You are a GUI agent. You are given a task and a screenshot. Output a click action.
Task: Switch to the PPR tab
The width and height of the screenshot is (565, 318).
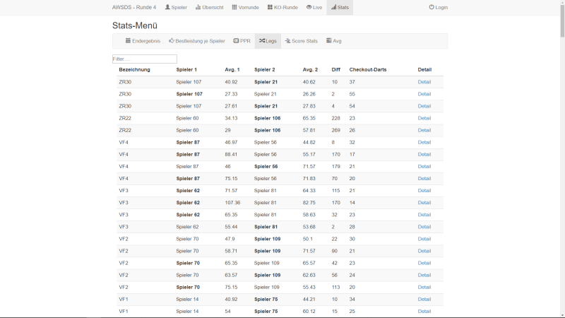pyautogui.click(x=242, y=41)
